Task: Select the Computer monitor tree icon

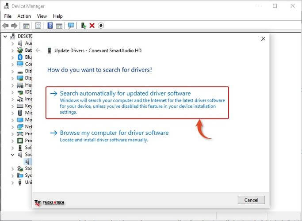Action: tap(20, 64)
